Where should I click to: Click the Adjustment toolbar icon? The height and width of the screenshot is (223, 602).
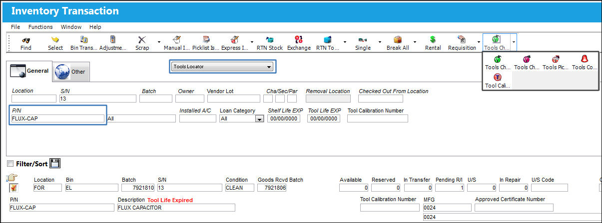[113, 40]
